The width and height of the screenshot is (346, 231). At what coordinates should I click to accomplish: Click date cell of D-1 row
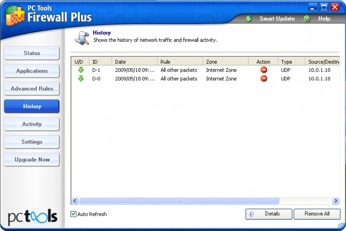[134, 70]
